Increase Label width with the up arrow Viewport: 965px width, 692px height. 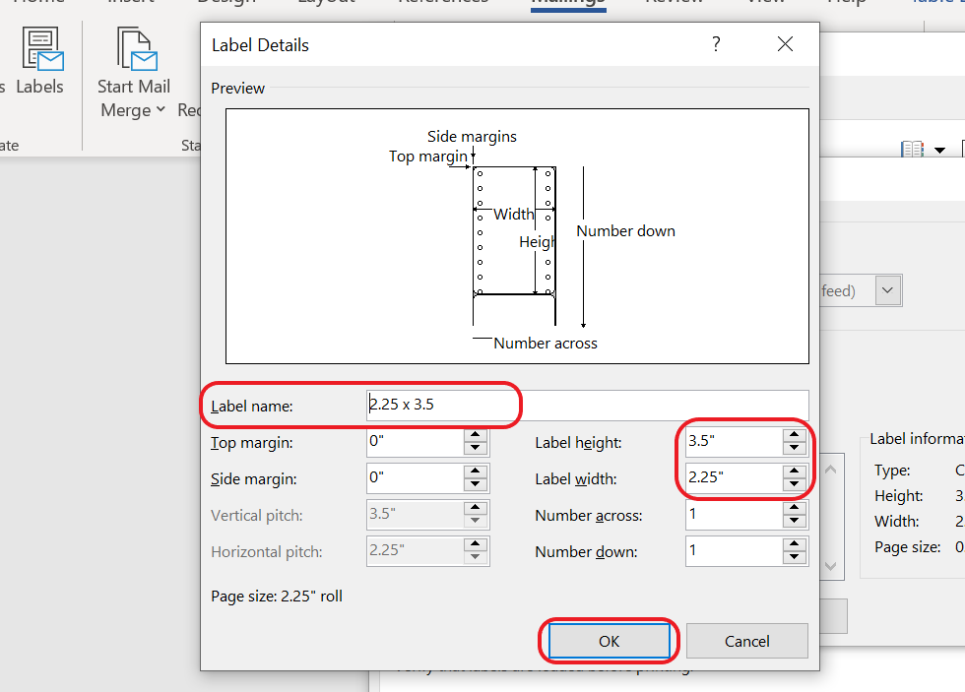795,472
